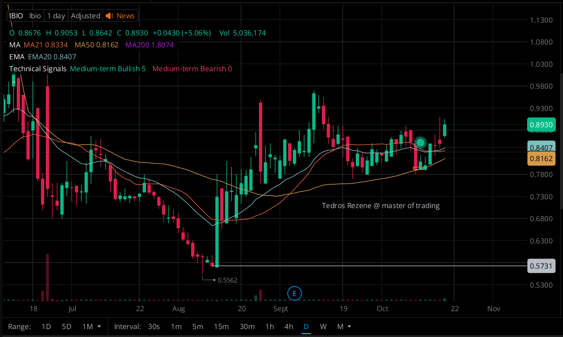Click the 0.8162 MA50 price tag

tap(541, 159)
